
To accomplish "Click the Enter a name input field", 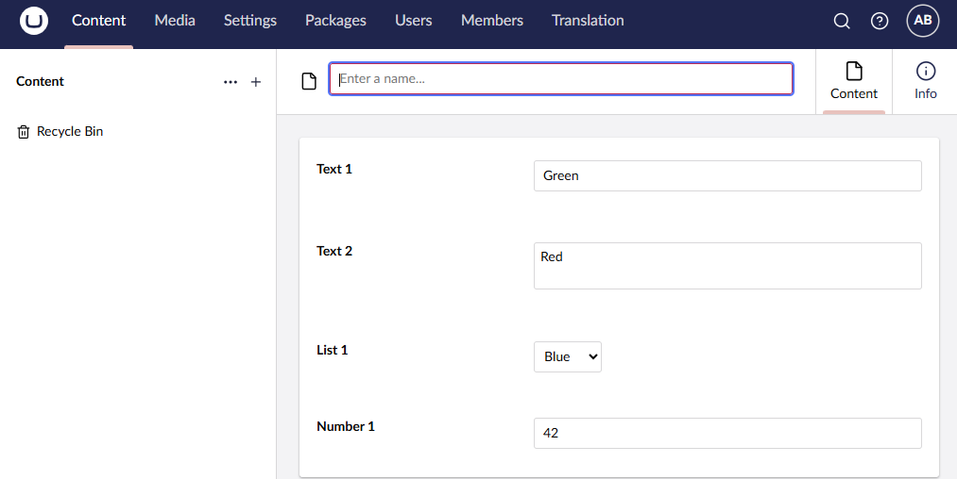I will pos(561,79).
